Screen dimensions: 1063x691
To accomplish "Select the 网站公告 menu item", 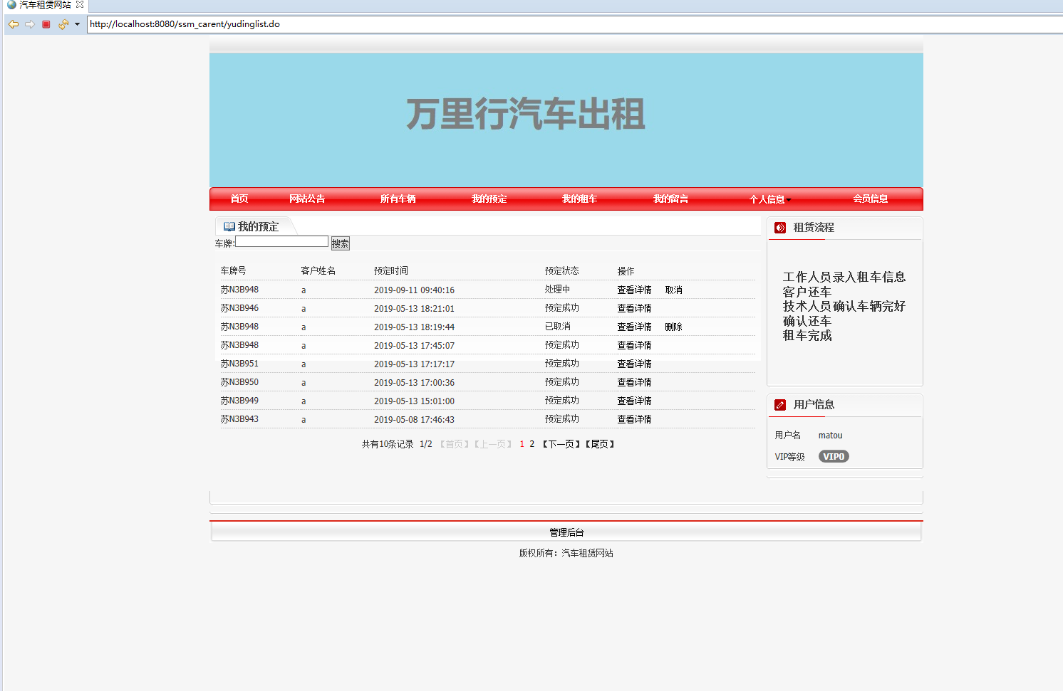I will [307, 199].
